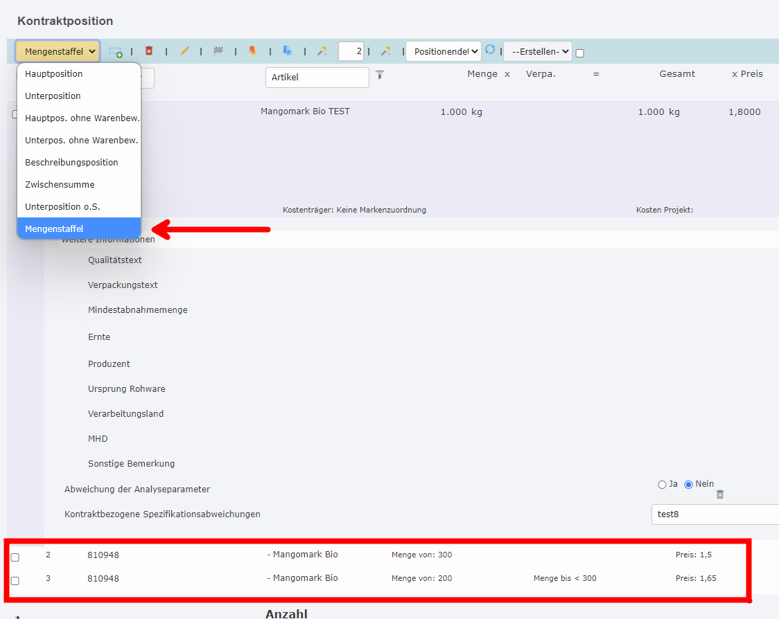Click the Artikel filter input field

[317, 78]
